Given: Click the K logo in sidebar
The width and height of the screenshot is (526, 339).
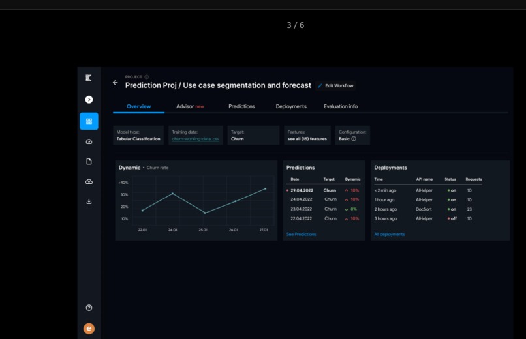Looking at the screenshot, I should point(89,78).
